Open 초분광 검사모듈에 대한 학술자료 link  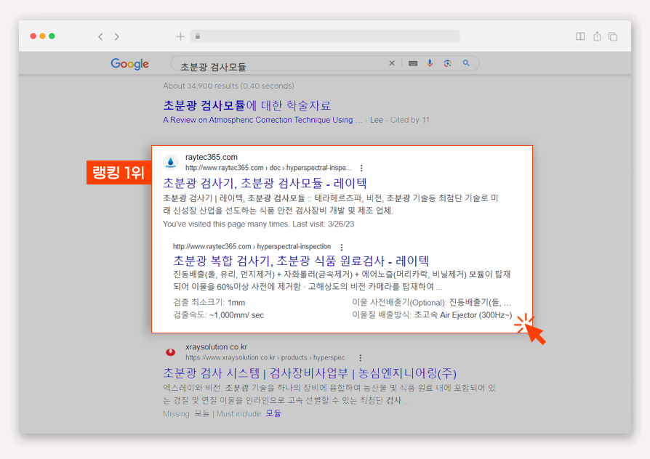point(247,105)
